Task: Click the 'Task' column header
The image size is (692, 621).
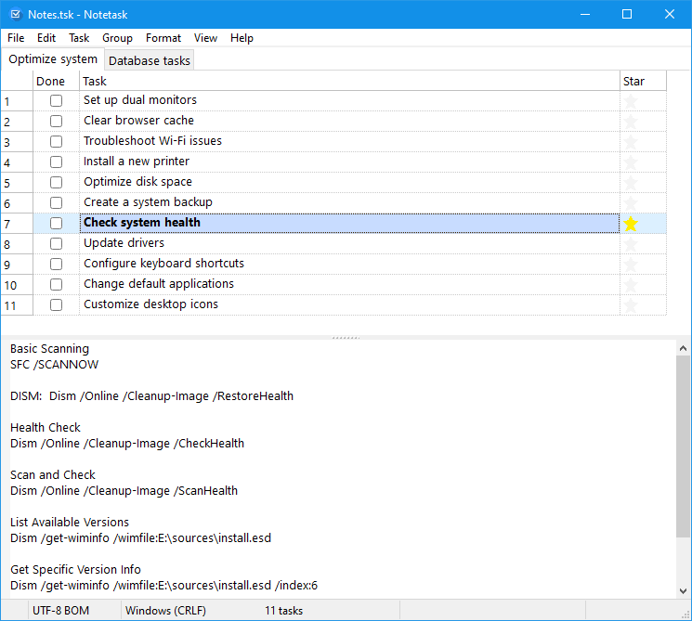Action: click(349, 81)
